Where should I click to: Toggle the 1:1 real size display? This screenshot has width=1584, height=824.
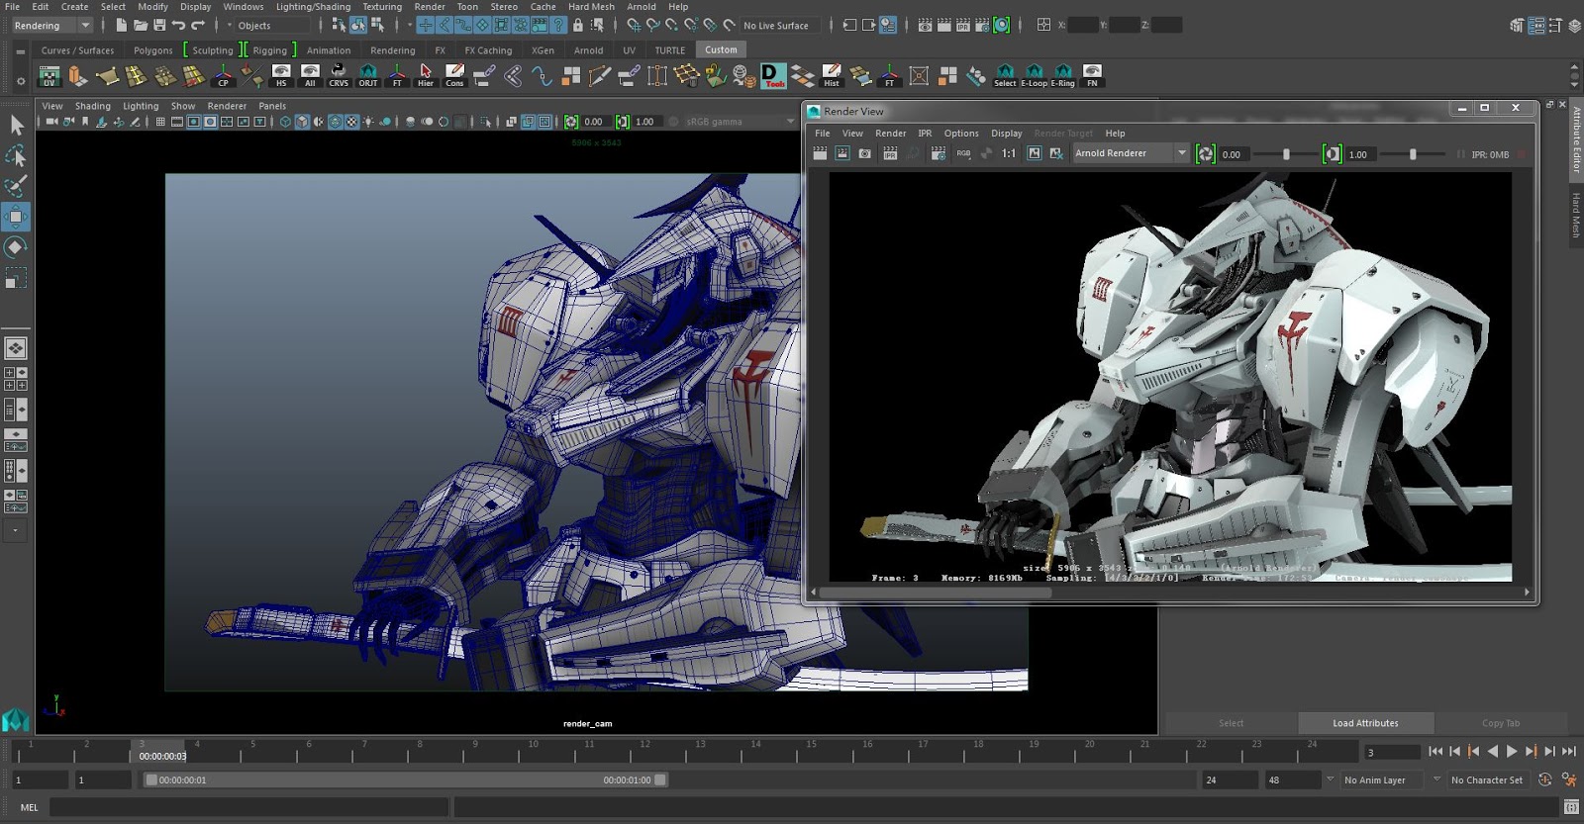[x=1008, y=153]
